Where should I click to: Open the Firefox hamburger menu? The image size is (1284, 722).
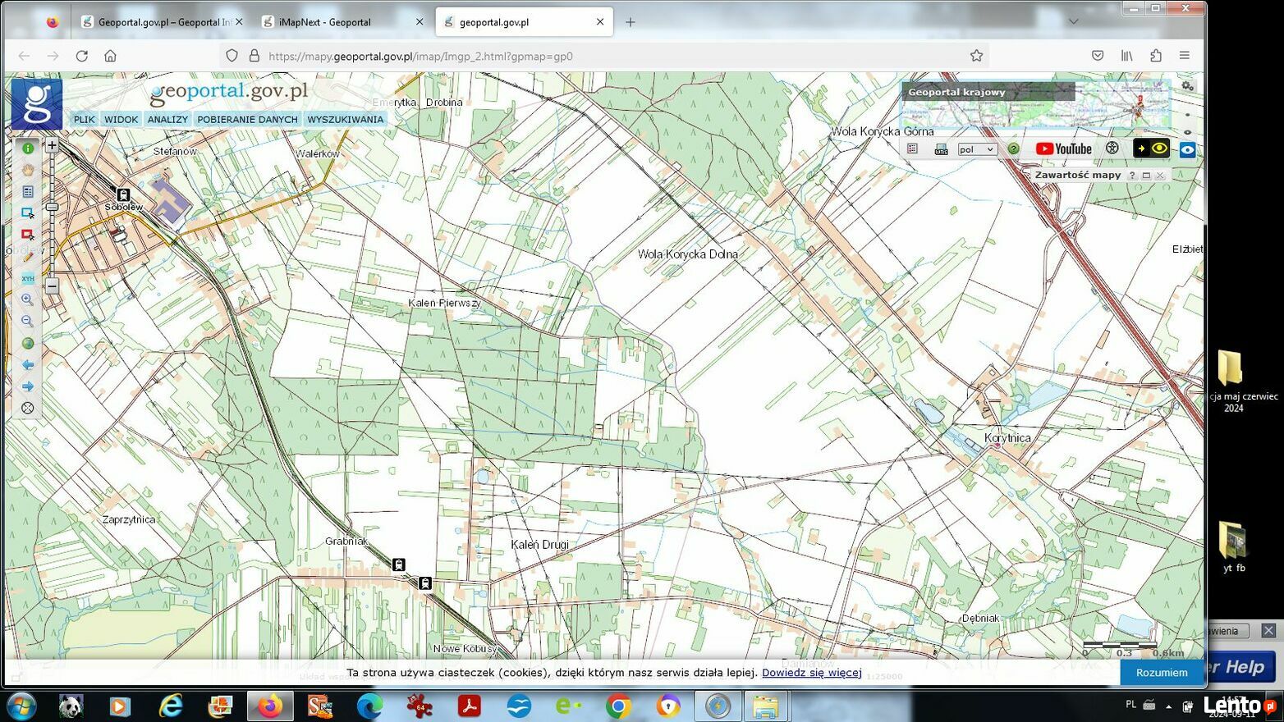[1184, 56]
